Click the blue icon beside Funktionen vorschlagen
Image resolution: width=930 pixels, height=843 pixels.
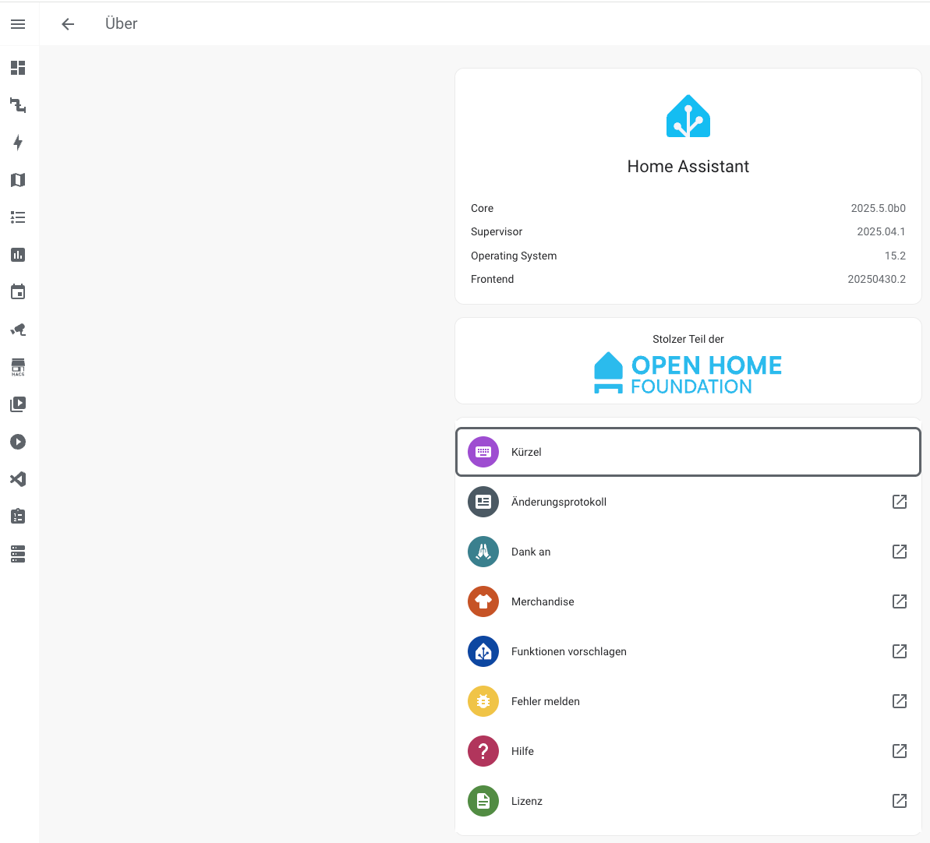pyautogui.click(x=483, y=651)
